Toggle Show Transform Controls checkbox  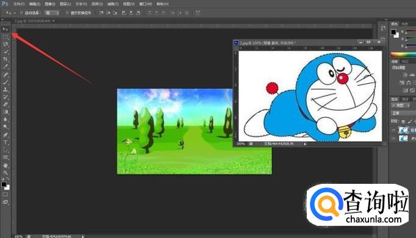point(67,13)
